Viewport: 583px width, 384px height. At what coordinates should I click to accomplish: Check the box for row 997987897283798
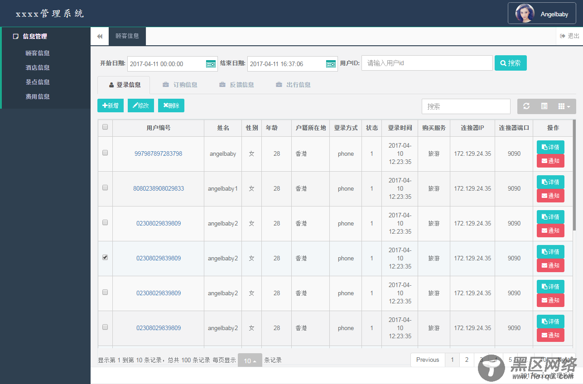point(105,153)
